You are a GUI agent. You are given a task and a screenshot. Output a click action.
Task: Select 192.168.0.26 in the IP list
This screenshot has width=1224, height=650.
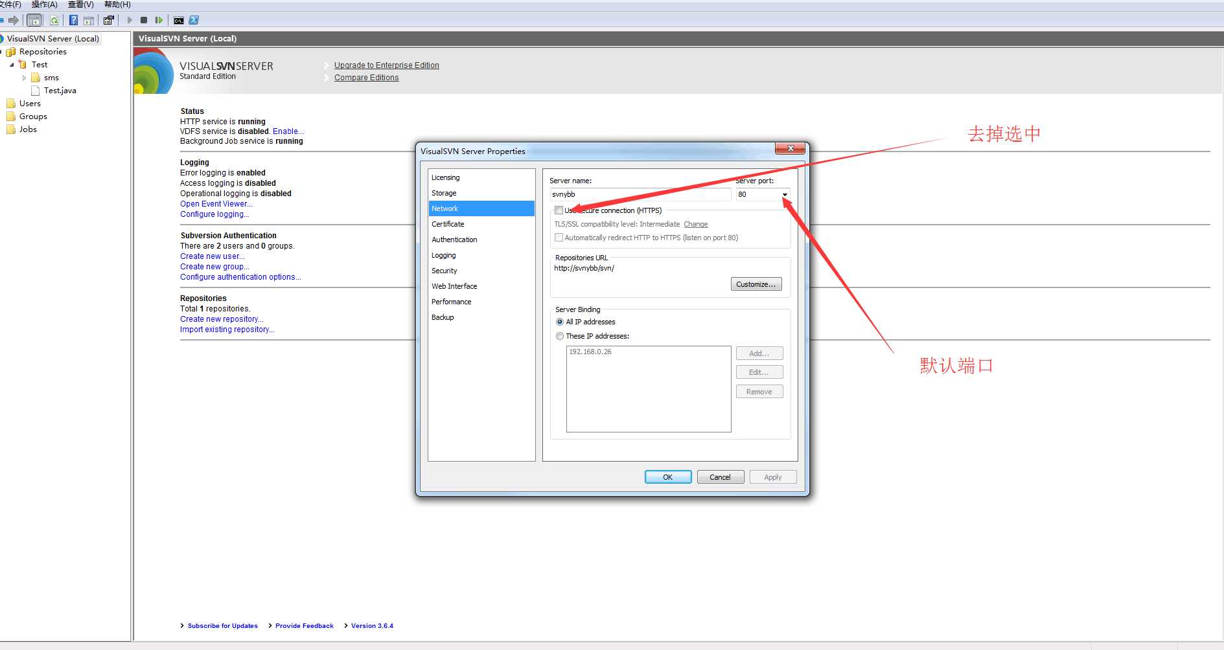(x=590, y=352)
